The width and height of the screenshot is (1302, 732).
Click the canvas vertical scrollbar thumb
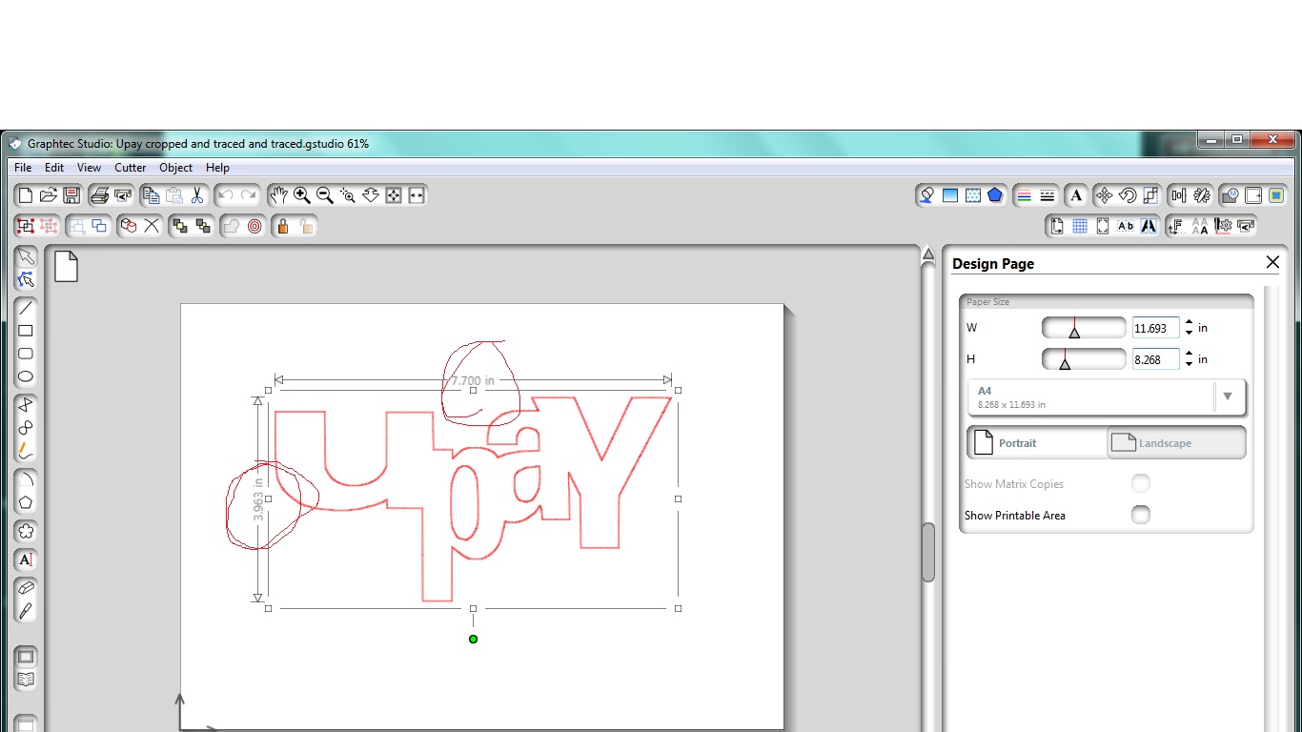pos(928,553)
